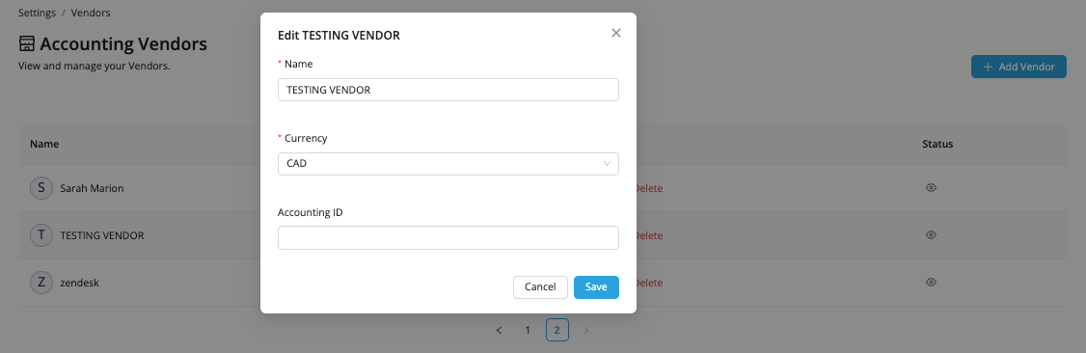This screenshot has height=353, width=1086.
Task: Click the storefront icon beside Accounting Vendors
Action: (26, 44)
